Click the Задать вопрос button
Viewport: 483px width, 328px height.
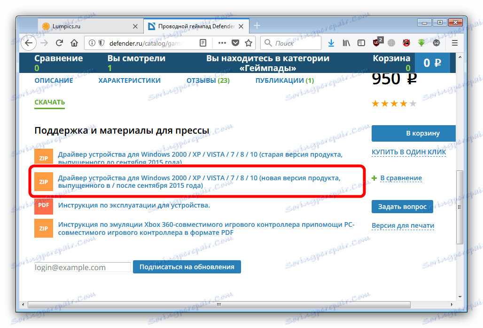(402, 207)
